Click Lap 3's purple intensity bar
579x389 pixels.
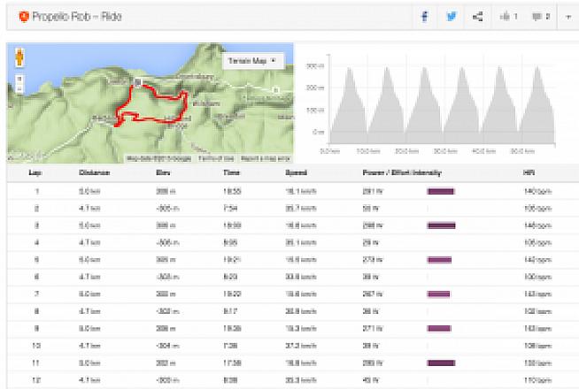(441, 225)
